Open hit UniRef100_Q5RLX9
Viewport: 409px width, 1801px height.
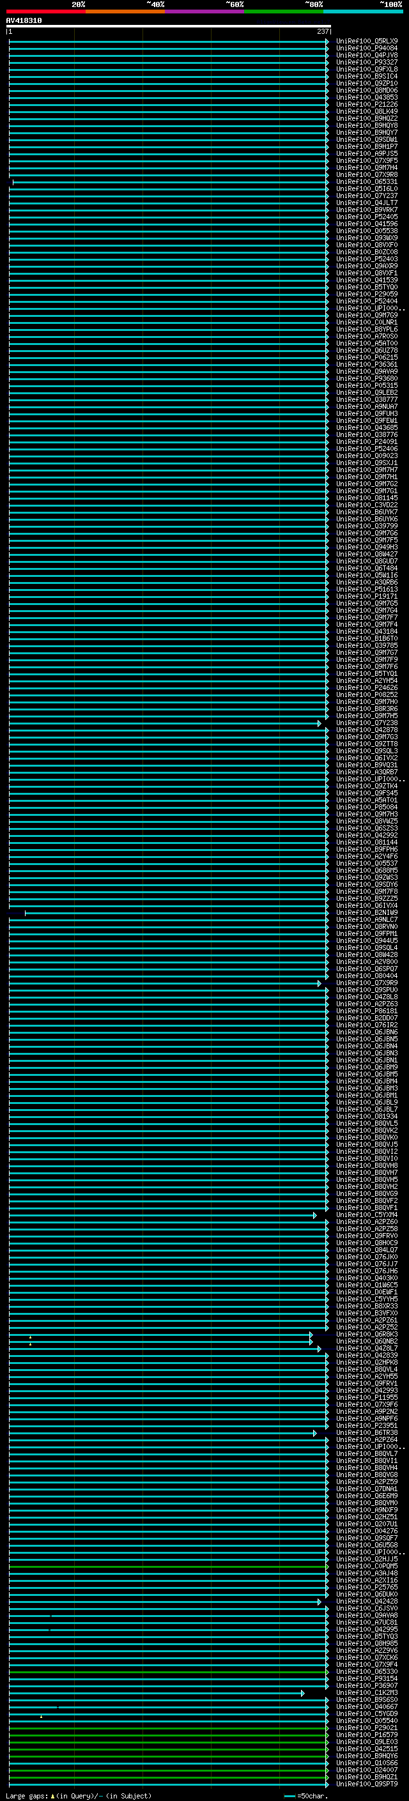coord(366,42)
